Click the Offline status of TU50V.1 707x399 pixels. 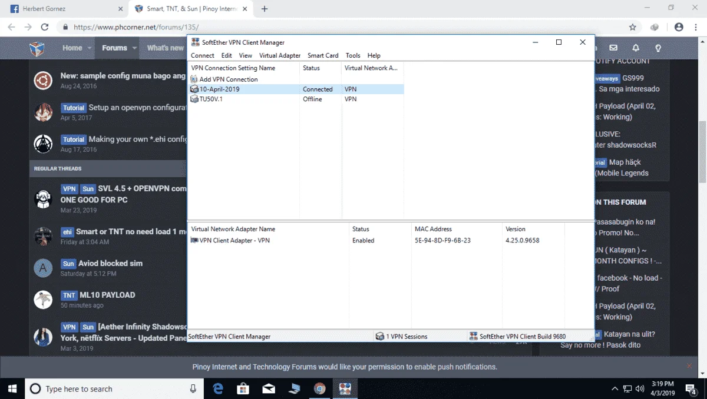312,99
